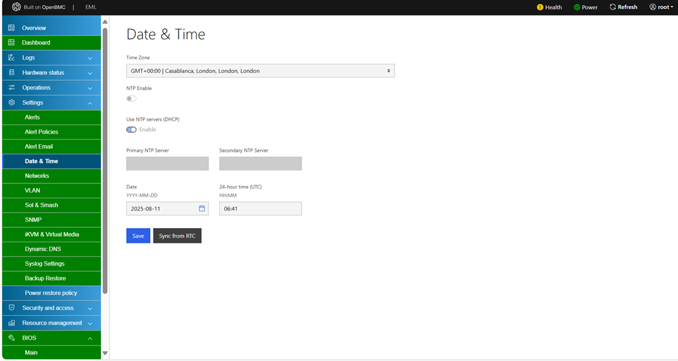Click the Save button
The height and width of the screenshot is (361, 678).
pyautogui.click(x=138, y=236)
